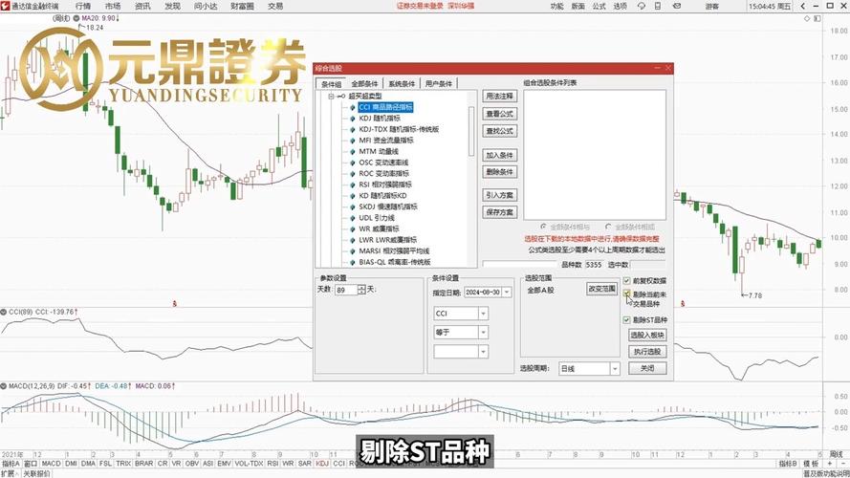Click the CCI 商品路径指标 tree item
850x478 pixels.
click(385, 107)
